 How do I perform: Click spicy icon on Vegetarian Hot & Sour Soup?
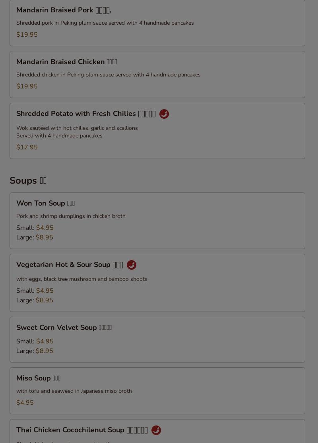132,265
